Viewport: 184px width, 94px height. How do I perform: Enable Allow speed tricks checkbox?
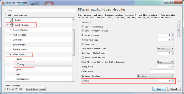[83, 58]
